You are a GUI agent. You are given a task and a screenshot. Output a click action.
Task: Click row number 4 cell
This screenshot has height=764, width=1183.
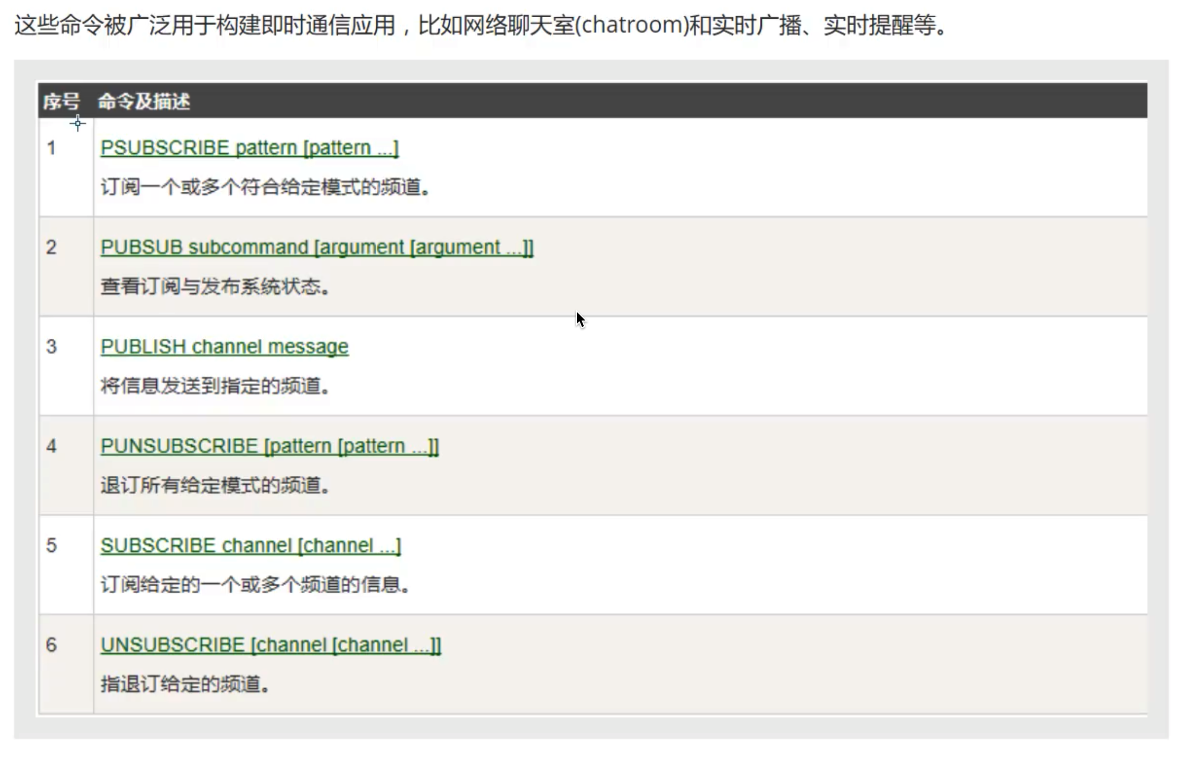click(x=51, y=447)
